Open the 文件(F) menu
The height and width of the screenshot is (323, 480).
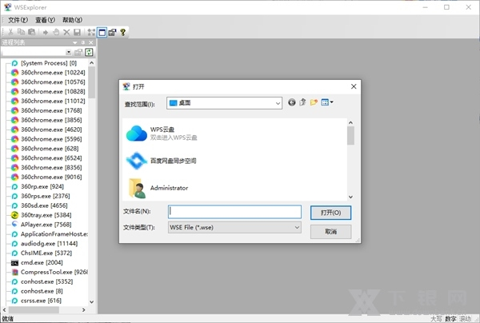coord(18,19)
